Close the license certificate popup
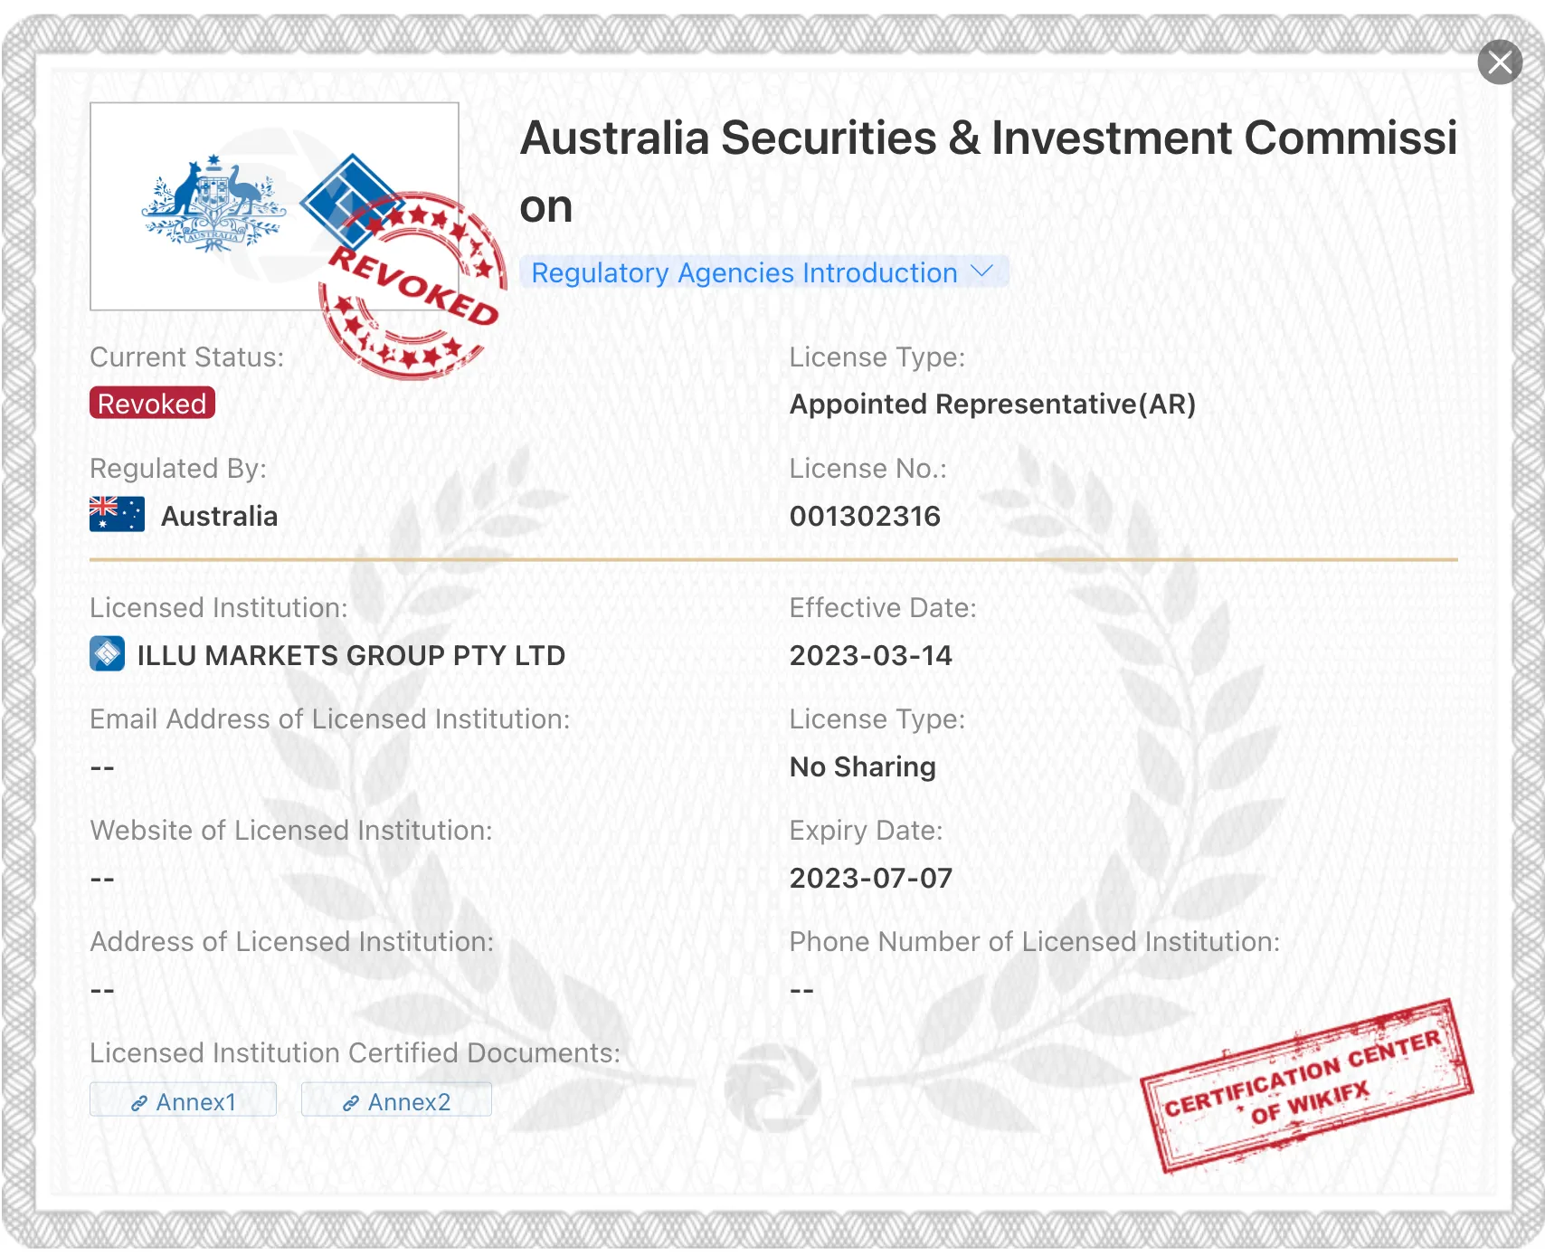 click(x=1500, y=62)
